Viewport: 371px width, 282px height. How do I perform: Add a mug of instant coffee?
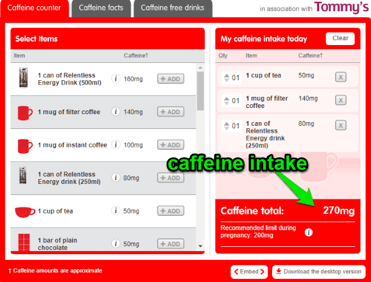pos(171,145)
